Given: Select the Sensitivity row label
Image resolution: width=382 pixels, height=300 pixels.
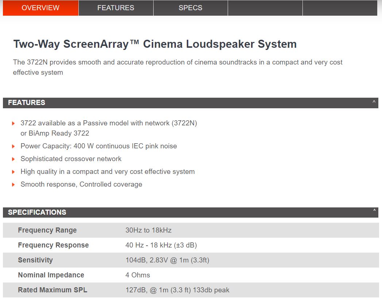Looking at the screenshot, I should [35, 260].
